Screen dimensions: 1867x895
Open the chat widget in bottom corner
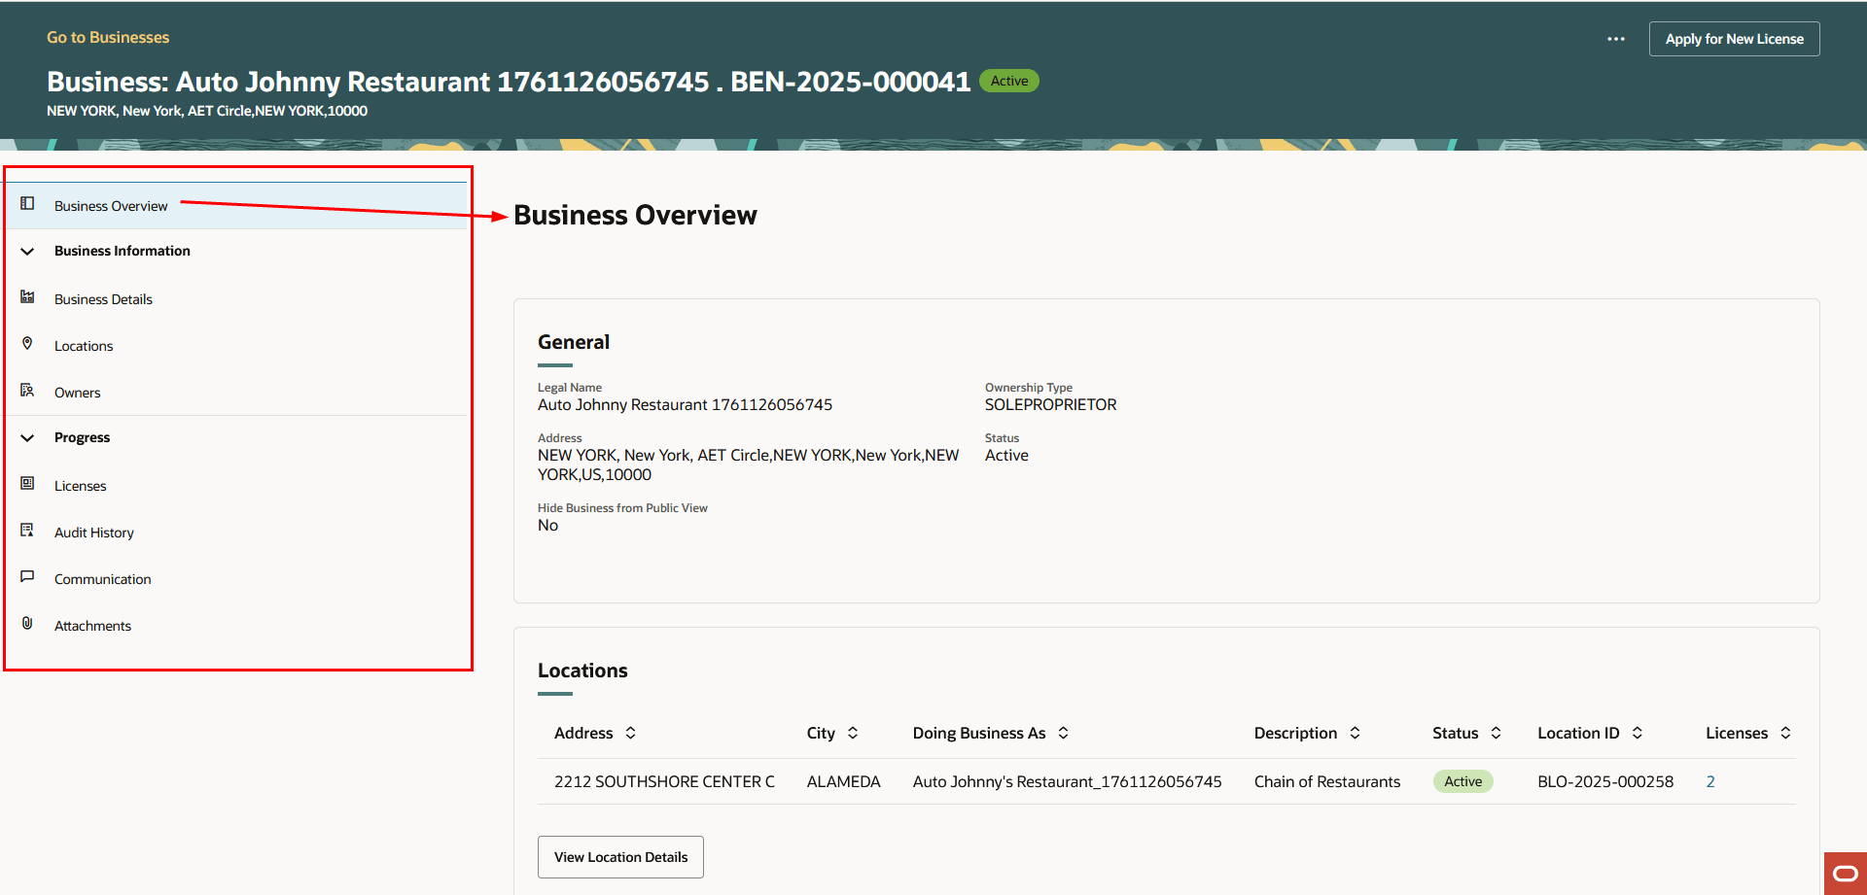pyautogui.click(x=1845, y=874)
